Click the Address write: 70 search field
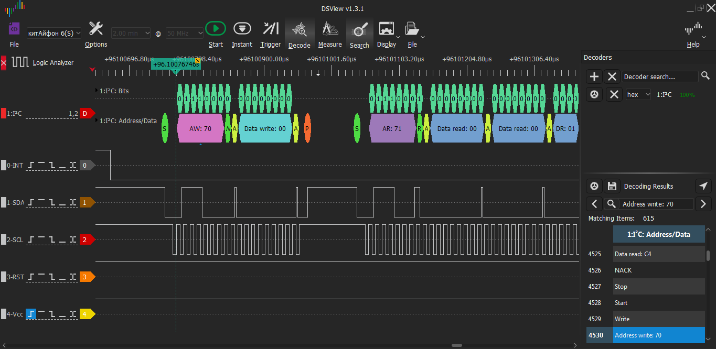The width and height of the screenshot is (716, 349). pos(656,204)
